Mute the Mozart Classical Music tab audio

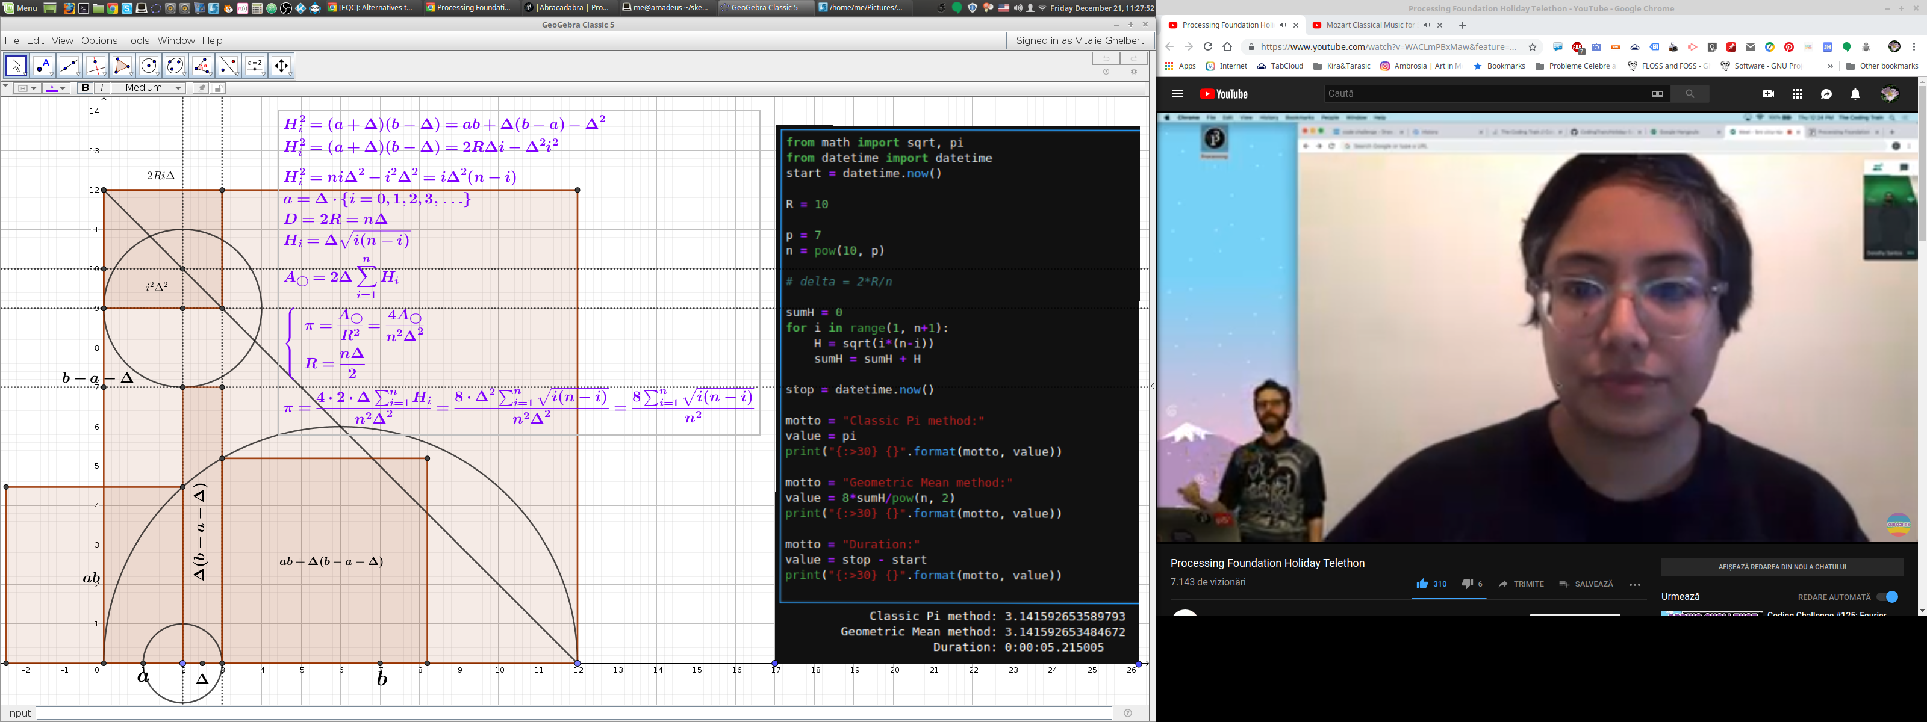tap(1427, 25)
